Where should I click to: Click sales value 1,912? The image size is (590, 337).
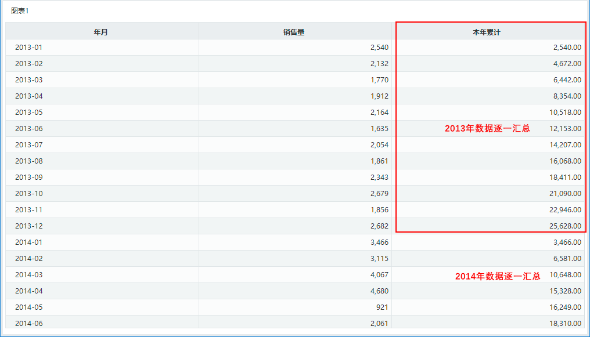click(x=379, y=96)
